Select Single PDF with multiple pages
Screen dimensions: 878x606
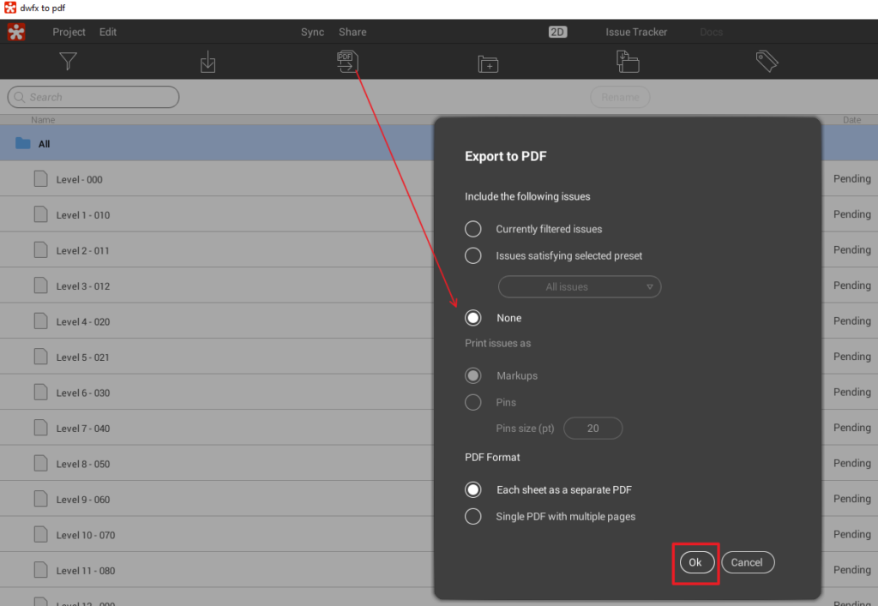pos(472,517)
